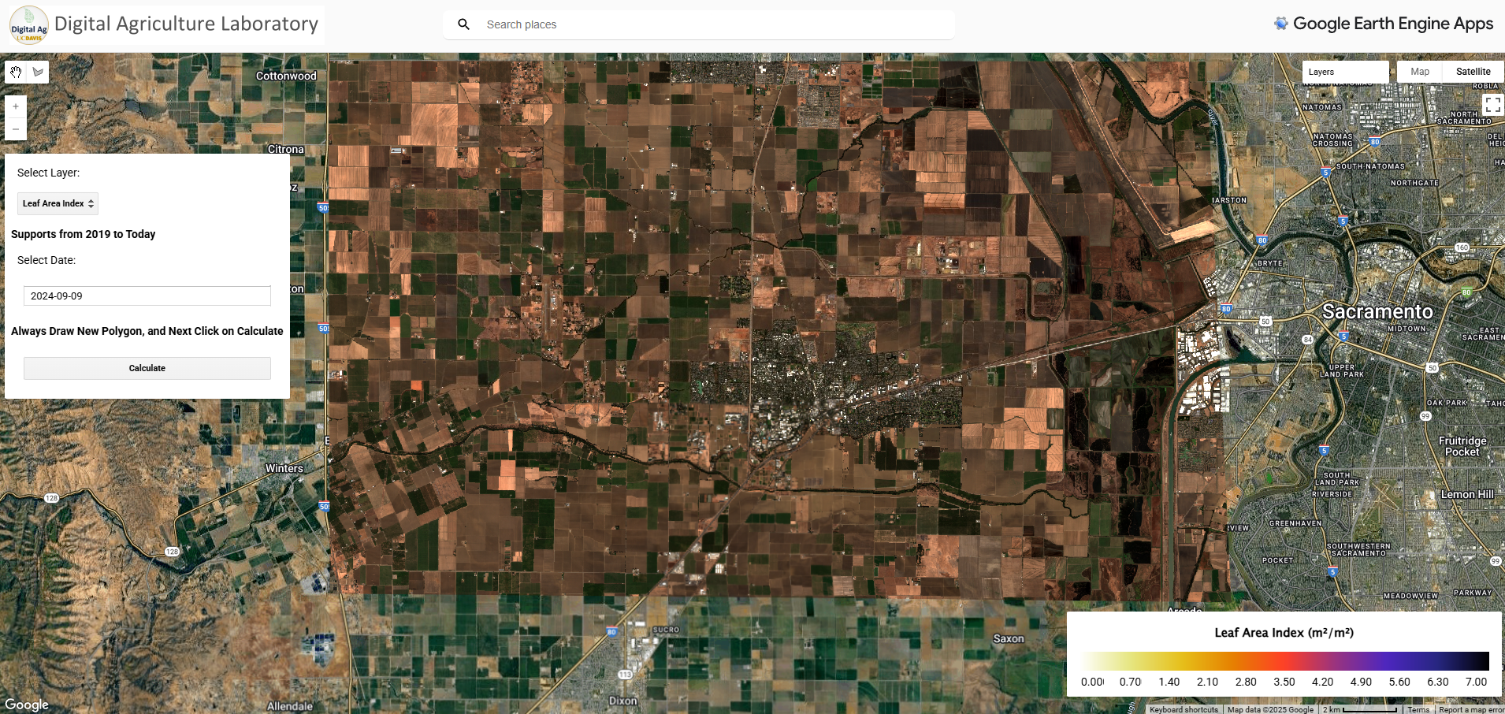This screenshot has height=714, width=1505.
Task: Switch to Map view
Action: click(x=1418, y=71)
